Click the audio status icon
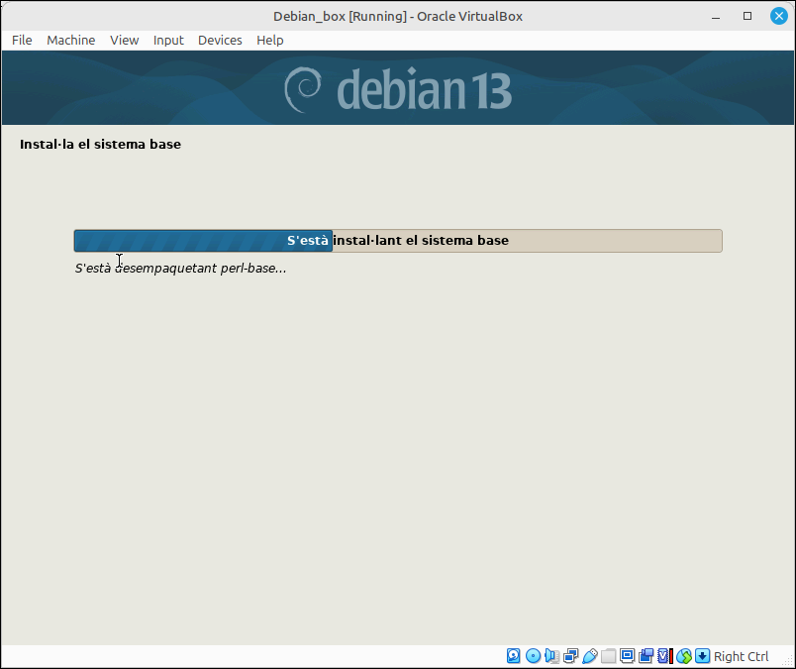Image resolution: width=796 pixels, height=669 pixels. point(551,656)
